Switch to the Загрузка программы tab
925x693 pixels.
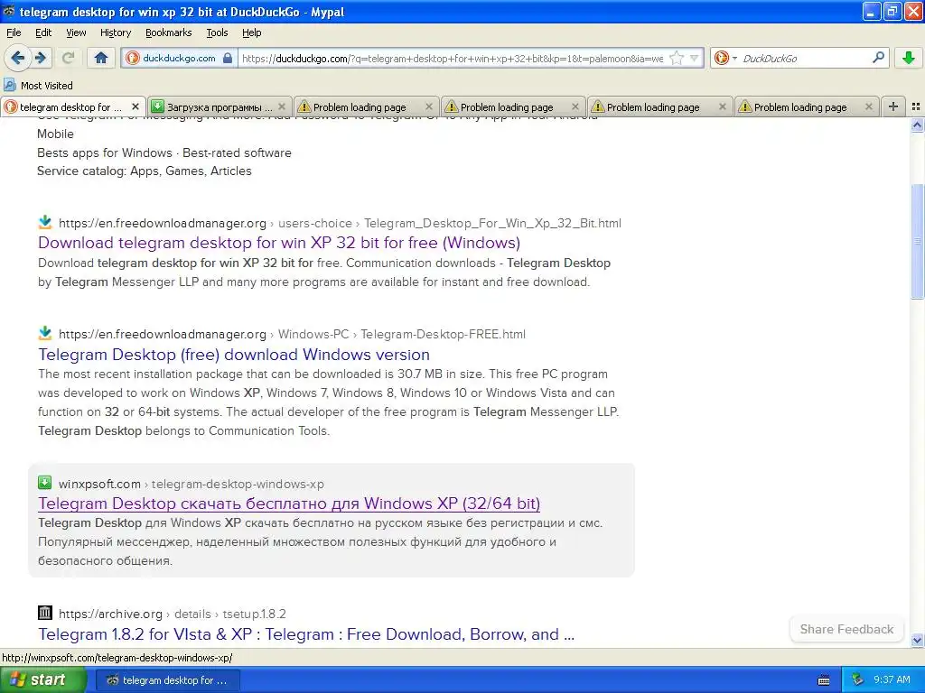pyautogui.click(x=220, y=106)
